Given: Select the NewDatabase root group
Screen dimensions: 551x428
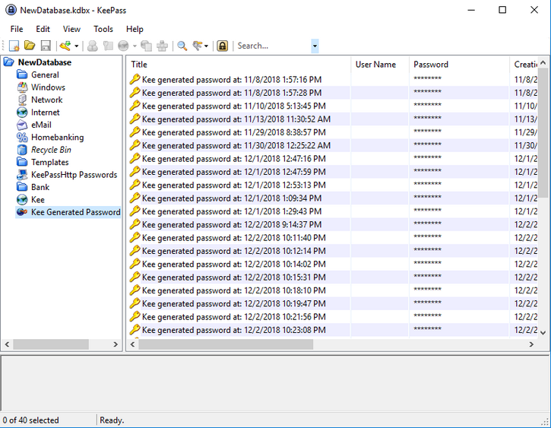Looking at the screenshot, I should (x=45, y=62).
